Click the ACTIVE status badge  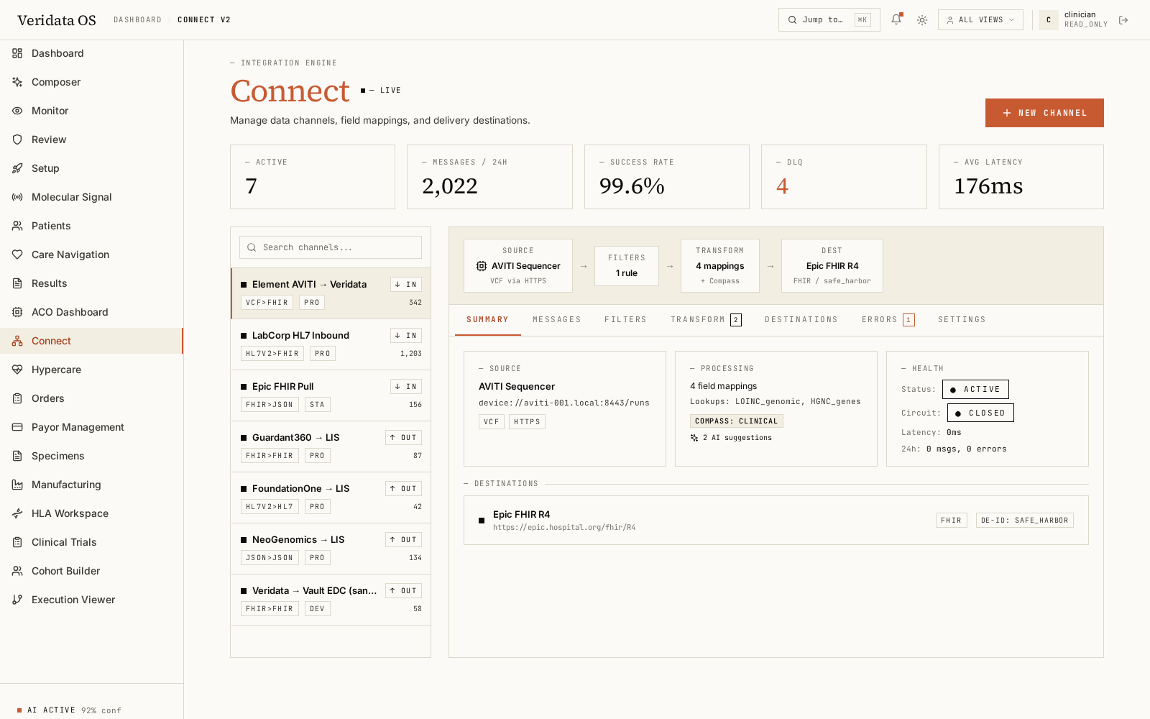[975, 389]
